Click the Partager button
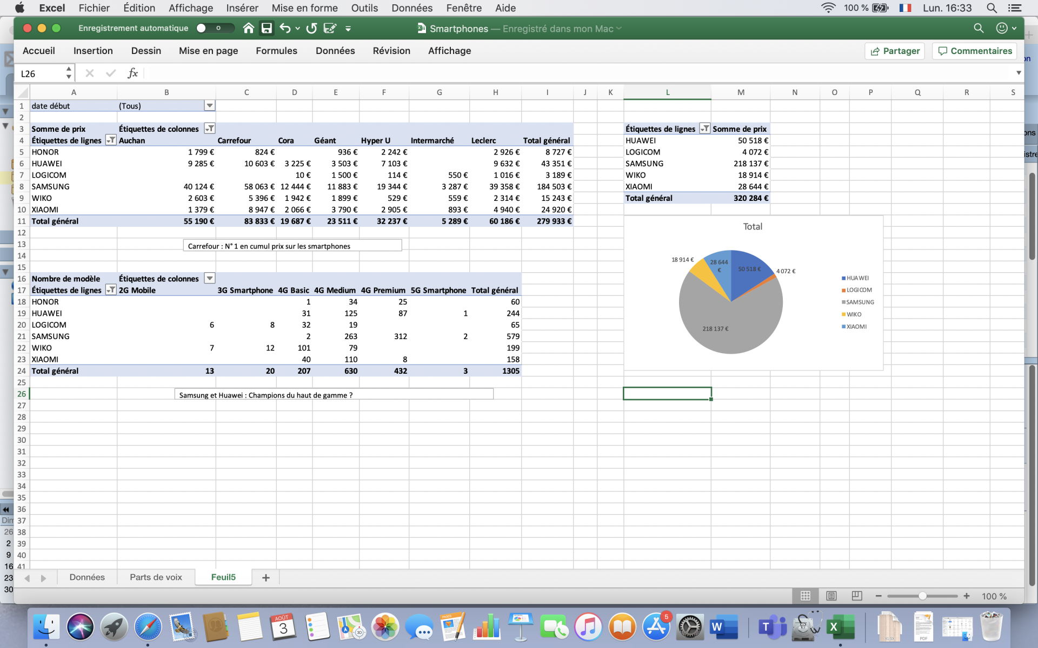 (895, 51)
